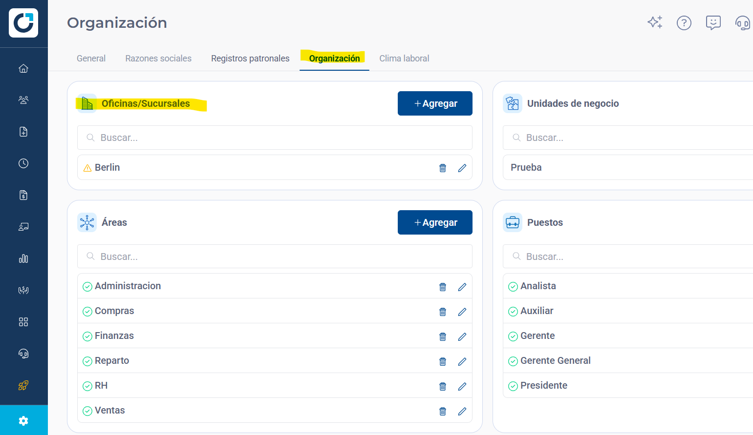Select the Gerente General position row

tap(628, 360)
